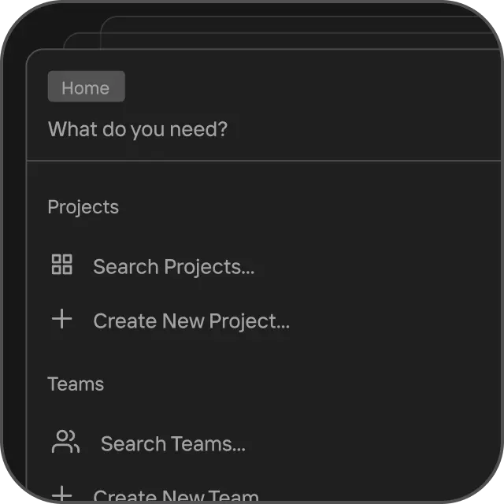This screenshot has width=504, height=504.
Task: Click the plus icon for Create New Team
Action: click(61, 495)
